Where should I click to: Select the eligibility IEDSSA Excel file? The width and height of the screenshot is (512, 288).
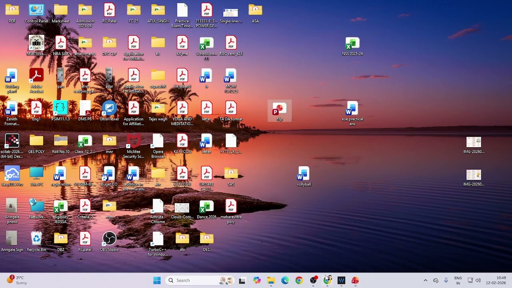pos(61,212)
